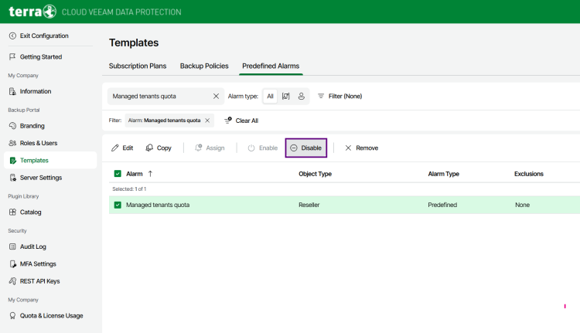Expand the Filter (None) dropdown

click(339, 97)
